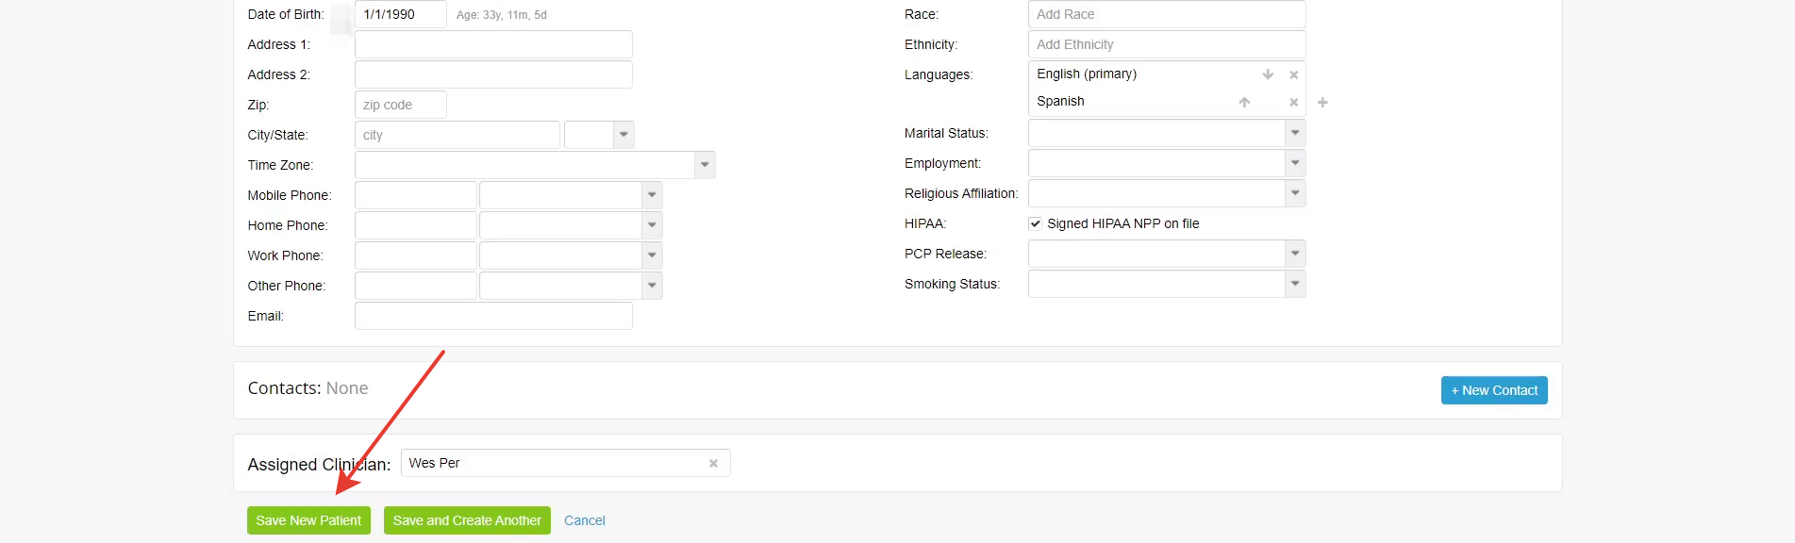Move English language down with arrow icon

[1268, 74]
